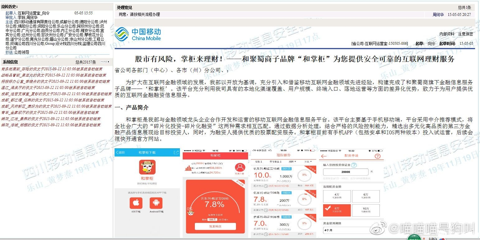Open message from 绵阳_江油_晏燕
The width and height of the screenshot is (480, 240).
point(51,119)
